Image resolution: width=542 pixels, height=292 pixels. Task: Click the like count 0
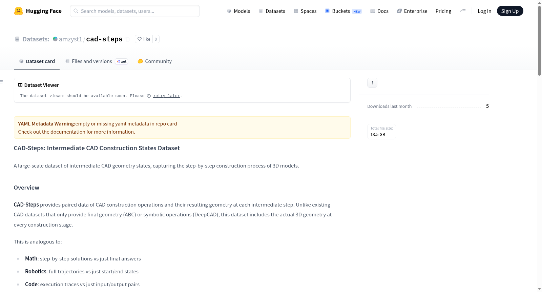[x=156, y=39]
